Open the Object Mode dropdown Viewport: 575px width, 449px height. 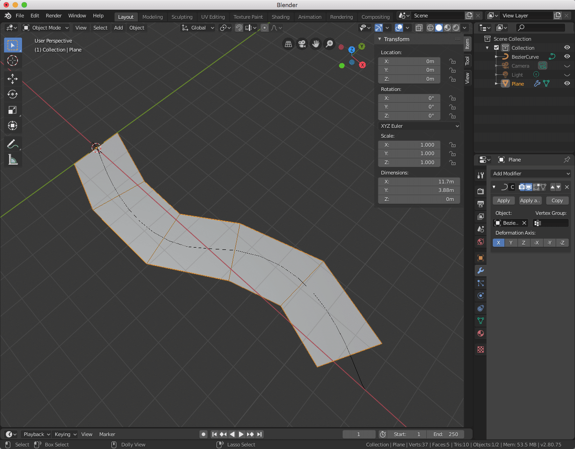pyautogui.click(x=46, y=28)
